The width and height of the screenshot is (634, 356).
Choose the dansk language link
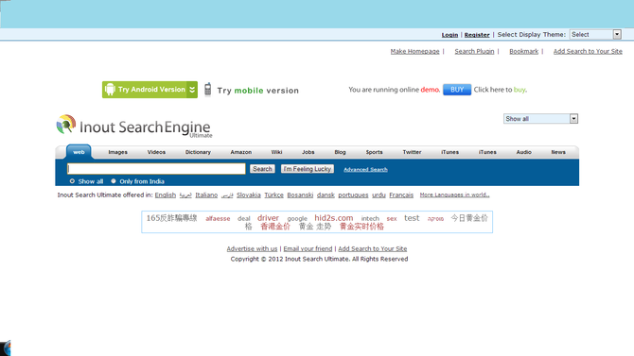click(326, 195)
